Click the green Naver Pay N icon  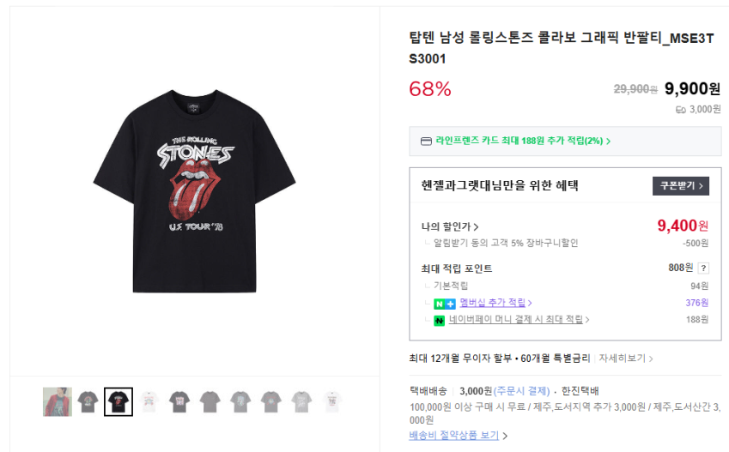point(439,320)
